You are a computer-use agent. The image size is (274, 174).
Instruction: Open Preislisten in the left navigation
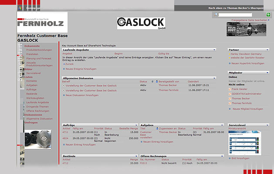(33, 54)
